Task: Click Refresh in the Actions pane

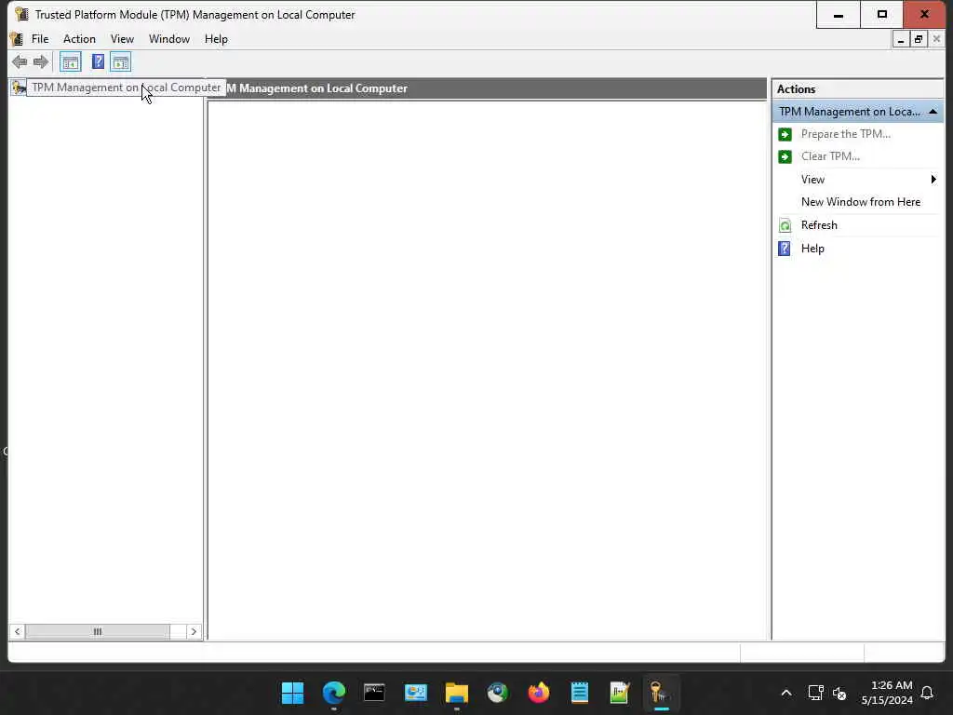Action: point(819,225)
